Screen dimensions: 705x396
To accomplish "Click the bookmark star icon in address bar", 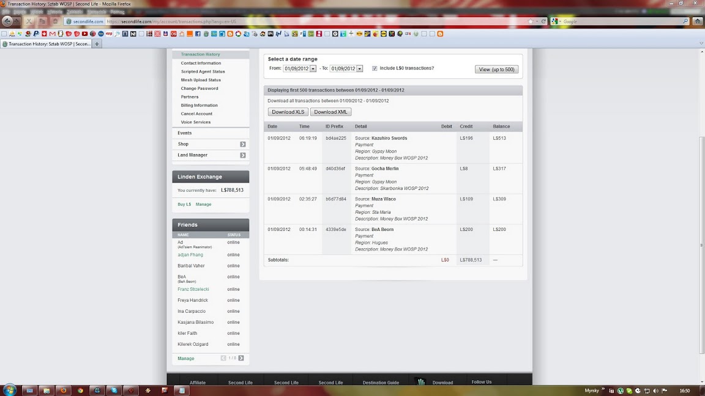I will coord(531,21).
